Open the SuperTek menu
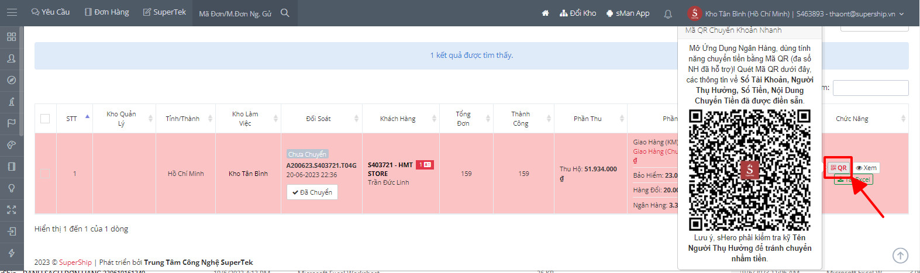920x273 pixels. 164,12
